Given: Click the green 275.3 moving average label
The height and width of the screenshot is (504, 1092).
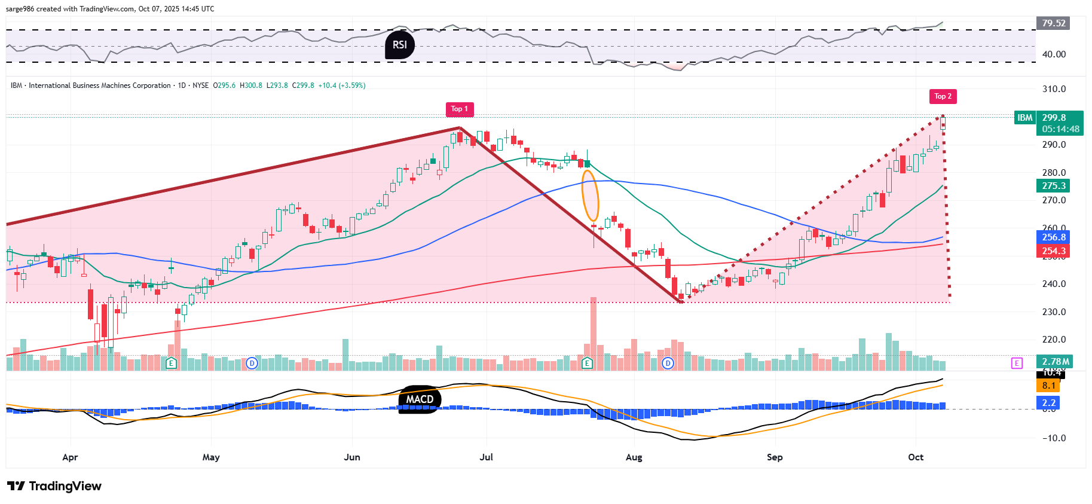Looking at the screenshot, I should (1053, 186).
